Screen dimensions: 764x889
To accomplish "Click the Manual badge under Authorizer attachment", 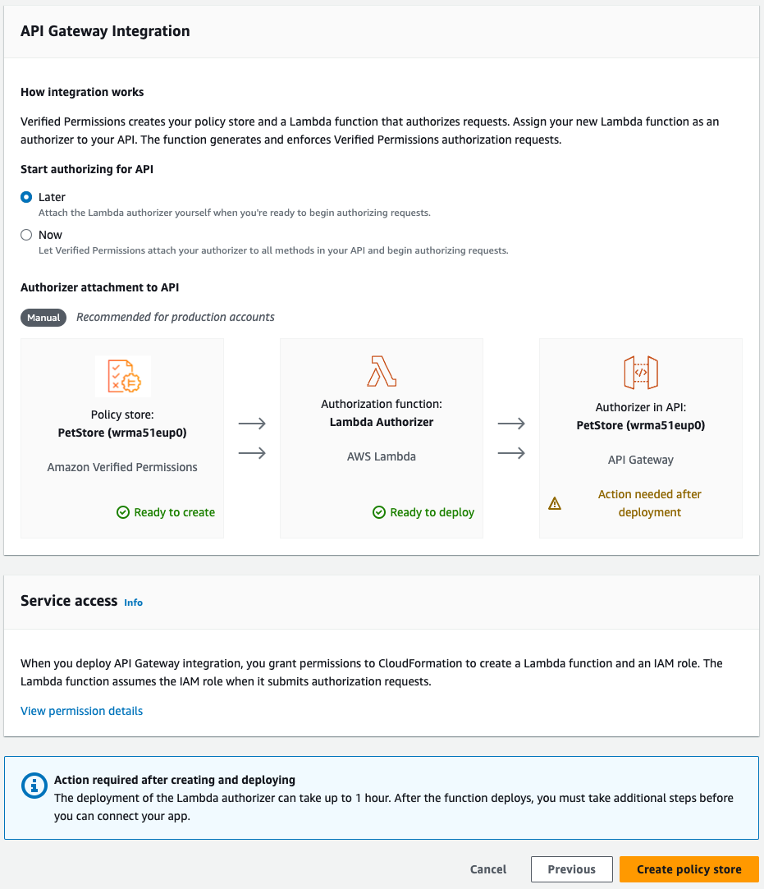I will pos(43,318).
